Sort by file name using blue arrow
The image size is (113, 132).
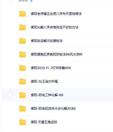(x=31, y=1)
